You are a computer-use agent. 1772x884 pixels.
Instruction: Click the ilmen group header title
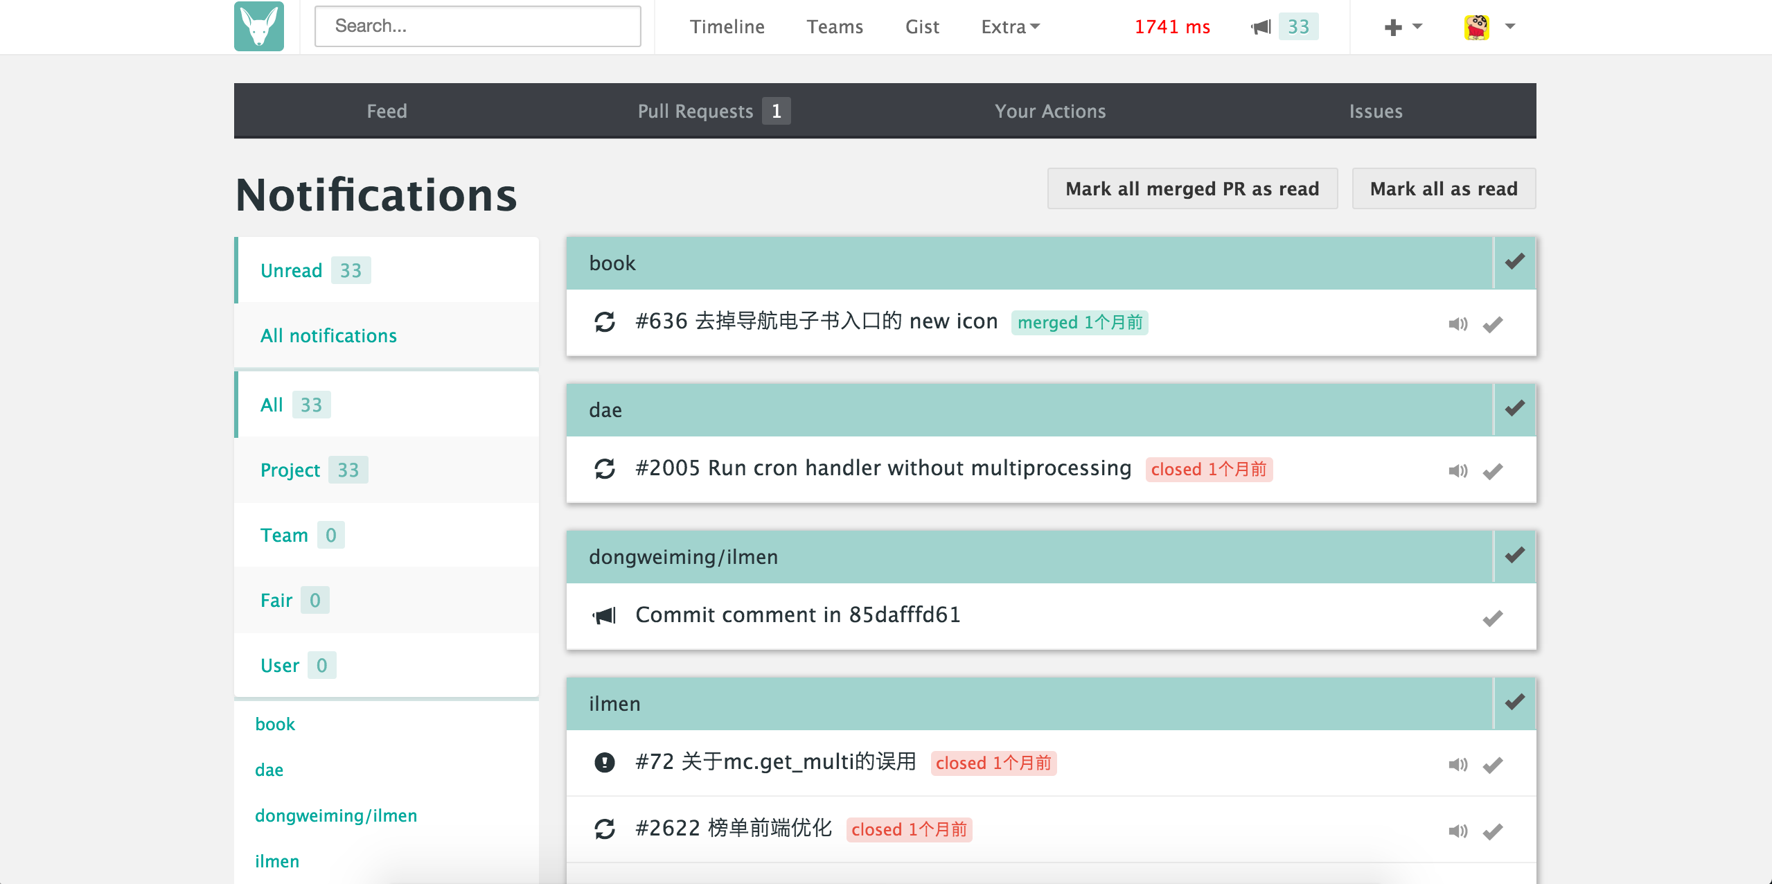tap(614, 704)
